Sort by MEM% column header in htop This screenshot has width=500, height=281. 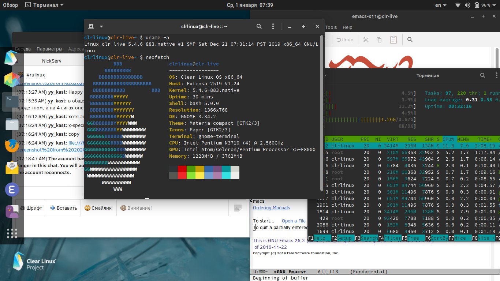(x=463, y=139)
